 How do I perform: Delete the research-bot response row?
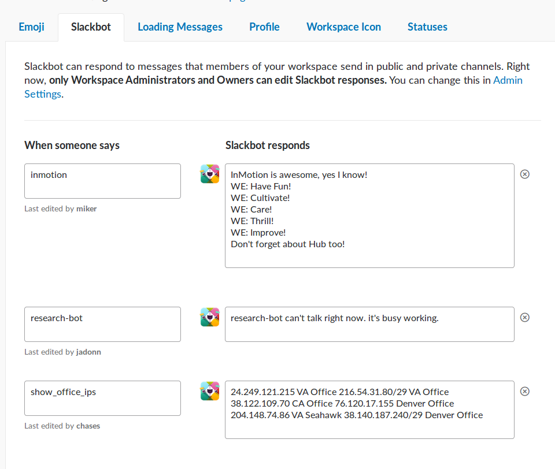525,318
